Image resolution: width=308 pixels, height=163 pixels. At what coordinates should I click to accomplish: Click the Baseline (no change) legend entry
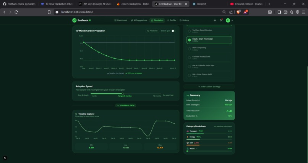pyautogui.click(x=116, y=73)
